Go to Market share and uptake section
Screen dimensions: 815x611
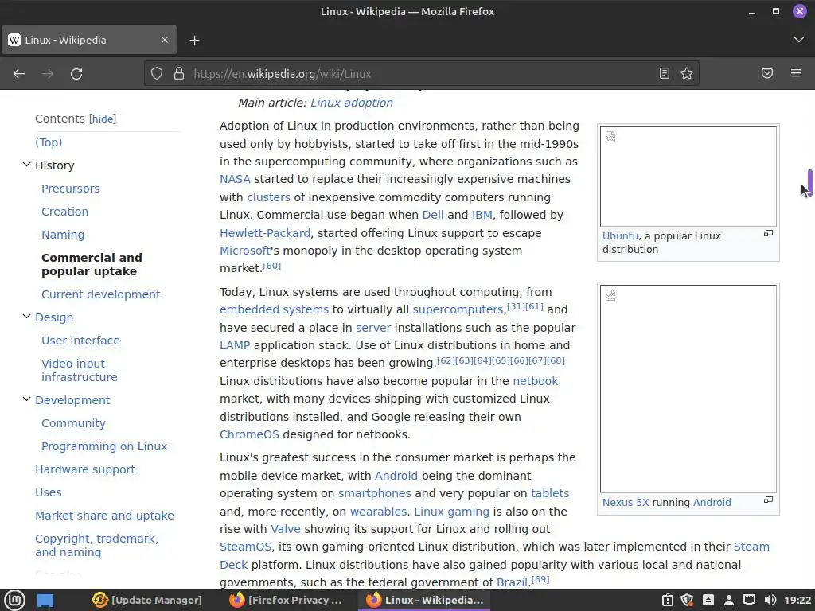coord(104,516)
